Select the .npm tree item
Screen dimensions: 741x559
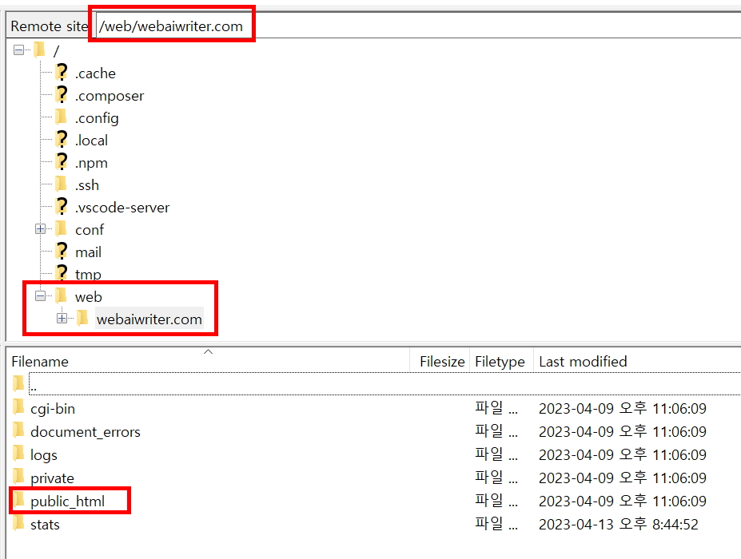click(x=91, y=163)
